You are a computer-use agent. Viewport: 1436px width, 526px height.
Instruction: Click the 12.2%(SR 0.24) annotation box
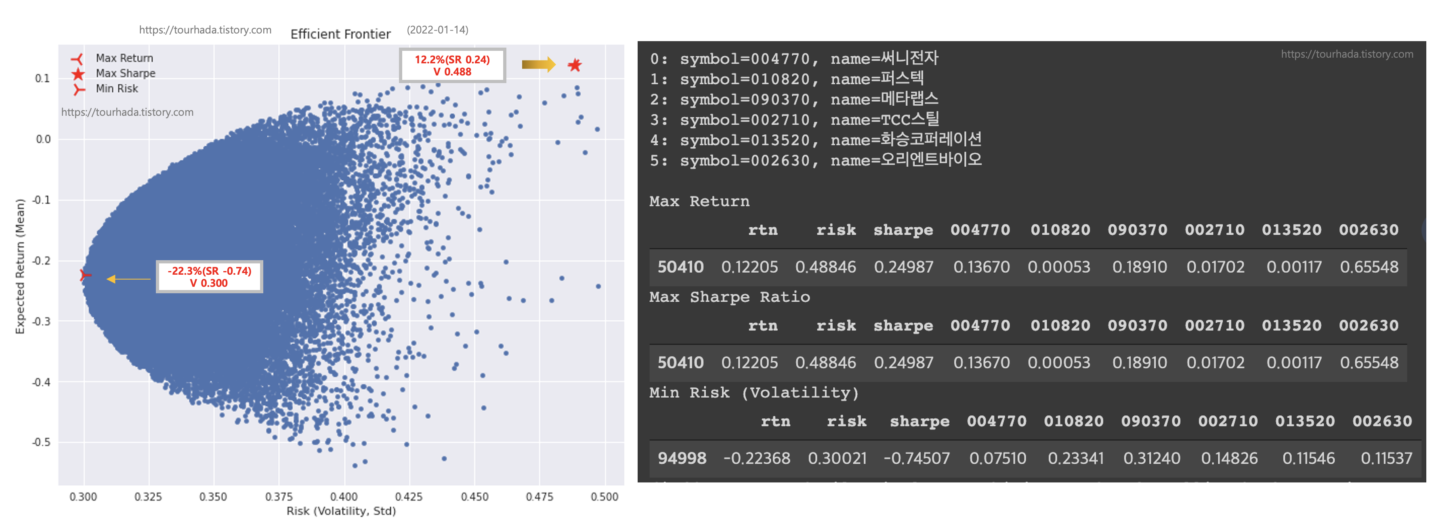pos(452,66)
